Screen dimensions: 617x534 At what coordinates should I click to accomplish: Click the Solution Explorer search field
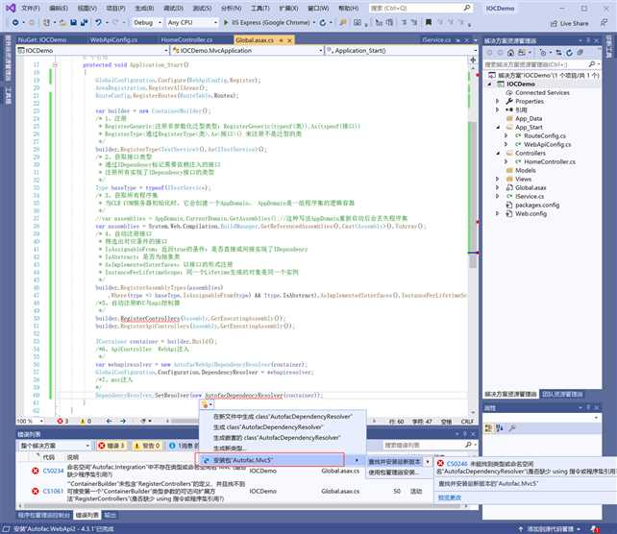[542, 64]
